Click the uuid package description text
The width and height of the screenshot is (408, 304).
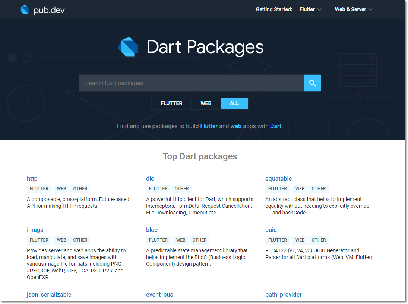tap(319, 254)
